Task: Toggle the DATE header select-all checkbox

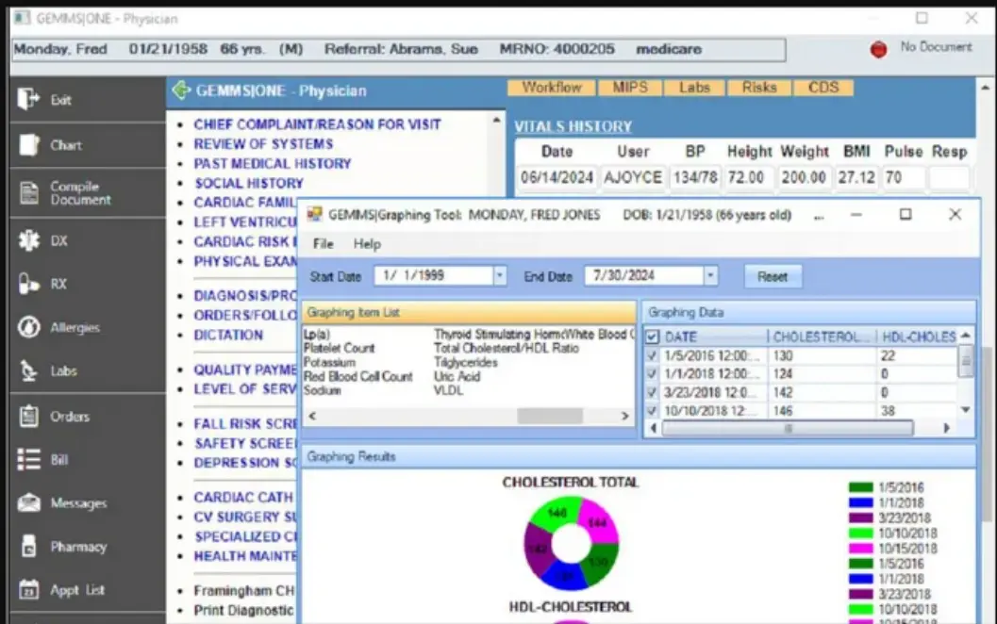Action: coord(653,337)
